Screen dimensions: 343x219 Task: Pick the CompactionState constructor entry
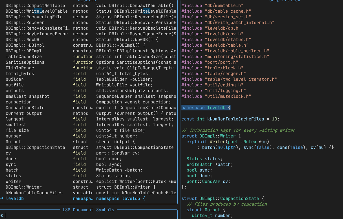(25, 108)
